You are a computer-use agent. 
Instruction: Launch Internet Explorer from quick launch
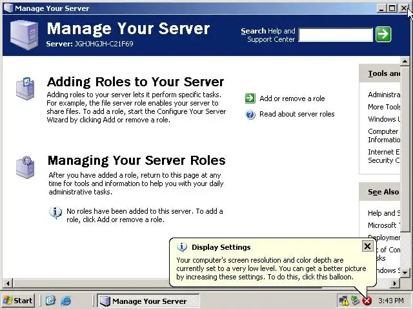66,301
